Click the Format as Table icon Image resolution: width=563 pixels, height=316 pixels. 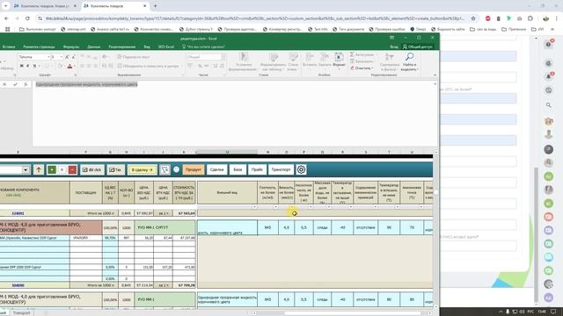click(x=274, y=57)
